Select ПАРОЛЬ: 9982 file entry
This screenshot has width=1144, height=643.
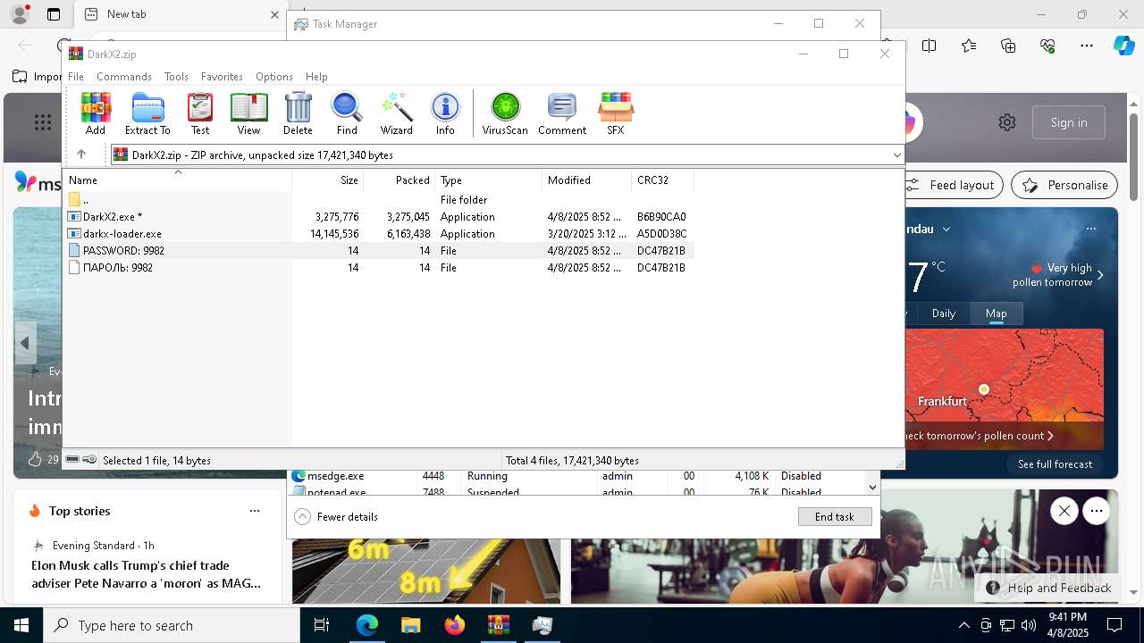tap(379, 268)
